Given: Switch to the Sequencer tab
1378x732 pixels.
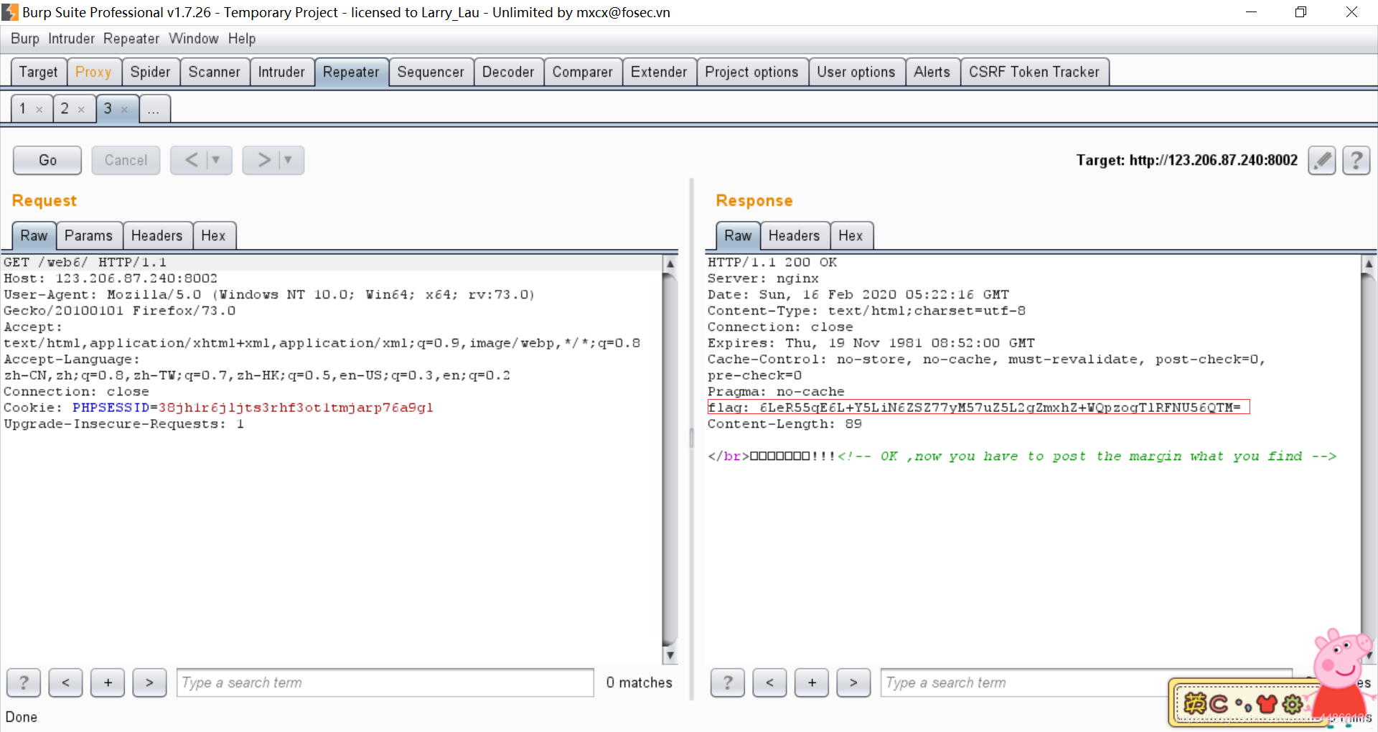Looking at the screenshot, I should point(431,72).
